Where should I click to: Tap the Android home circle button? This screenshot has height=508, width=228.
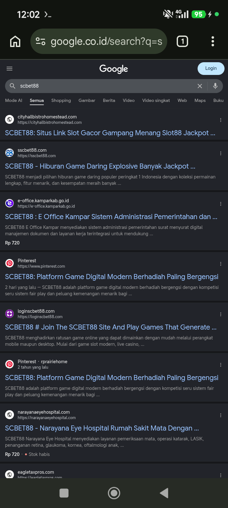114,493
